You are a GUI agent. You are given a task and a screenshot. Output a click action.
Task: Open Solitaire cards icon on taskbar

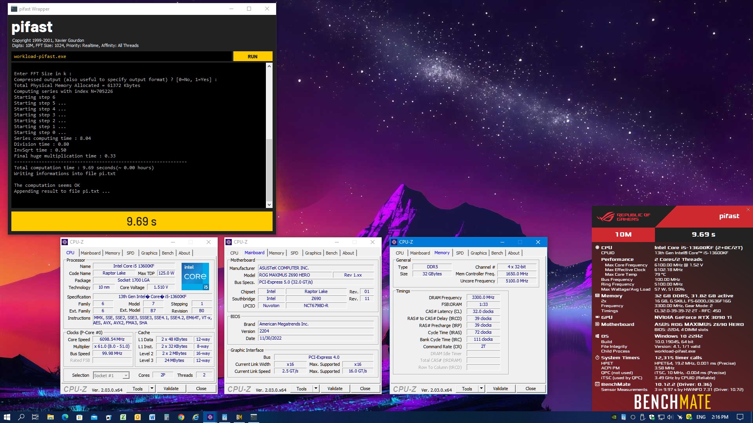coord(108,417)
